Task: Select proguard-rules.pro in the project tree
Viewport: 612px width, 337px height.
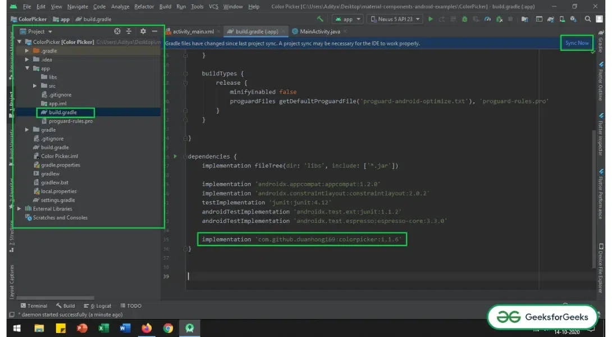Action: click(x=70, y=121)
